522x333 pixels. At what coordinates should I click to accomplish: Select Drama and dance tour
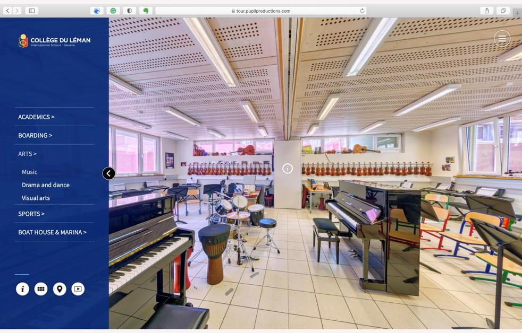pyautogui.click(x=46, y=185)
